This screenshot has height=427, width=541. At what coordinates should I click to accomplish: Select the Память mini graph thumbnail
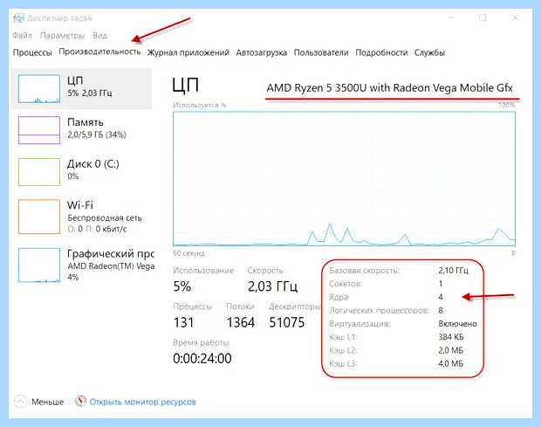pos(39,130)
